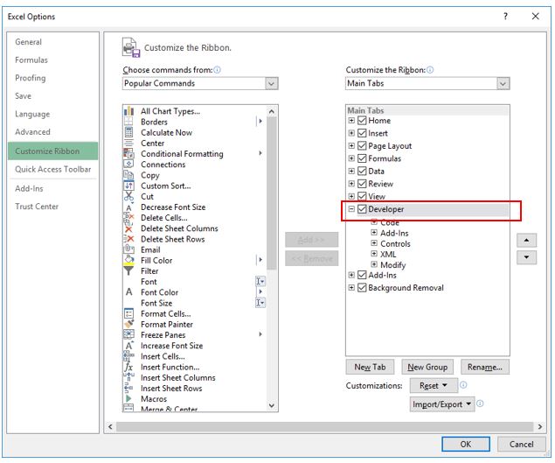This screenshot has height=463, width=555.
Task: Click the Font Color letter icon
Action: pos(128,292)
